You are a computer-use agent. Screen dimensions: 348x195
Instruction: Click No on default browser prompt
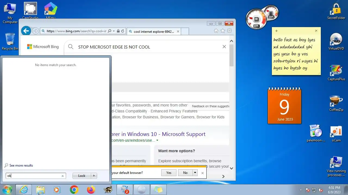185,173
